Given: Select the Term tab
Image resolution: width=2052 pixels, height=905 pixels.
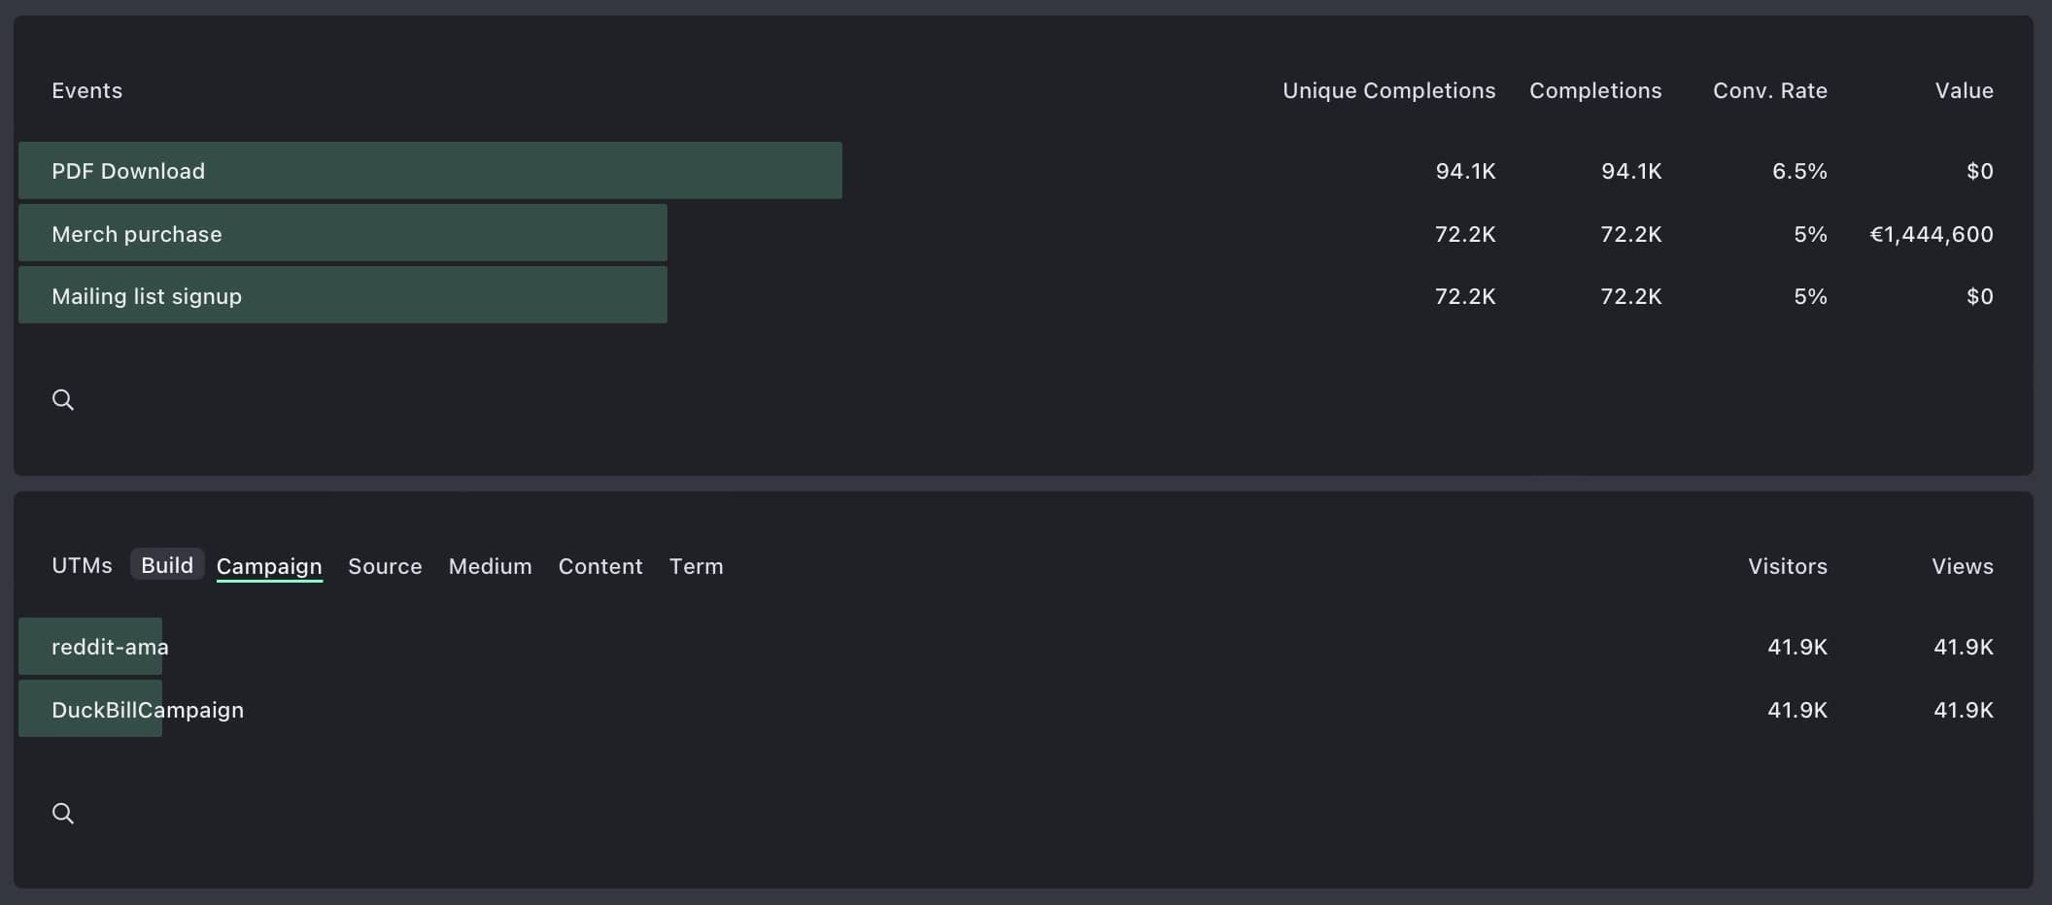Looking at the screenshot, I should pyautogui.click(x=696, y=566).
